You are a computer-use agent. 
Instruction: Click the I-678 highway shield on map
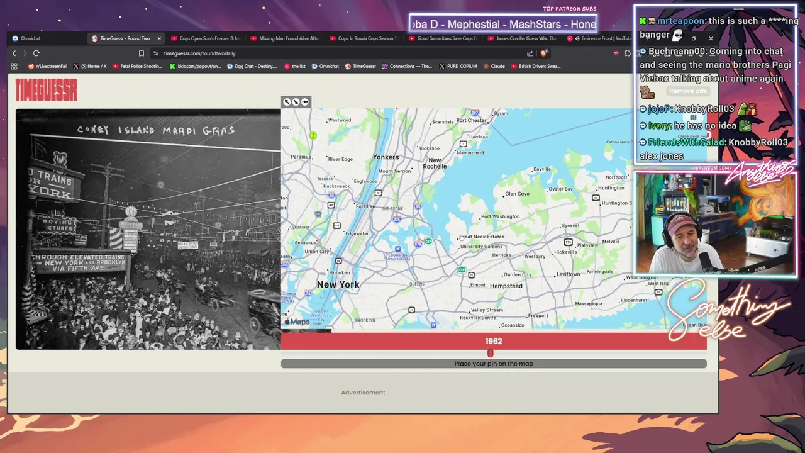418,244
